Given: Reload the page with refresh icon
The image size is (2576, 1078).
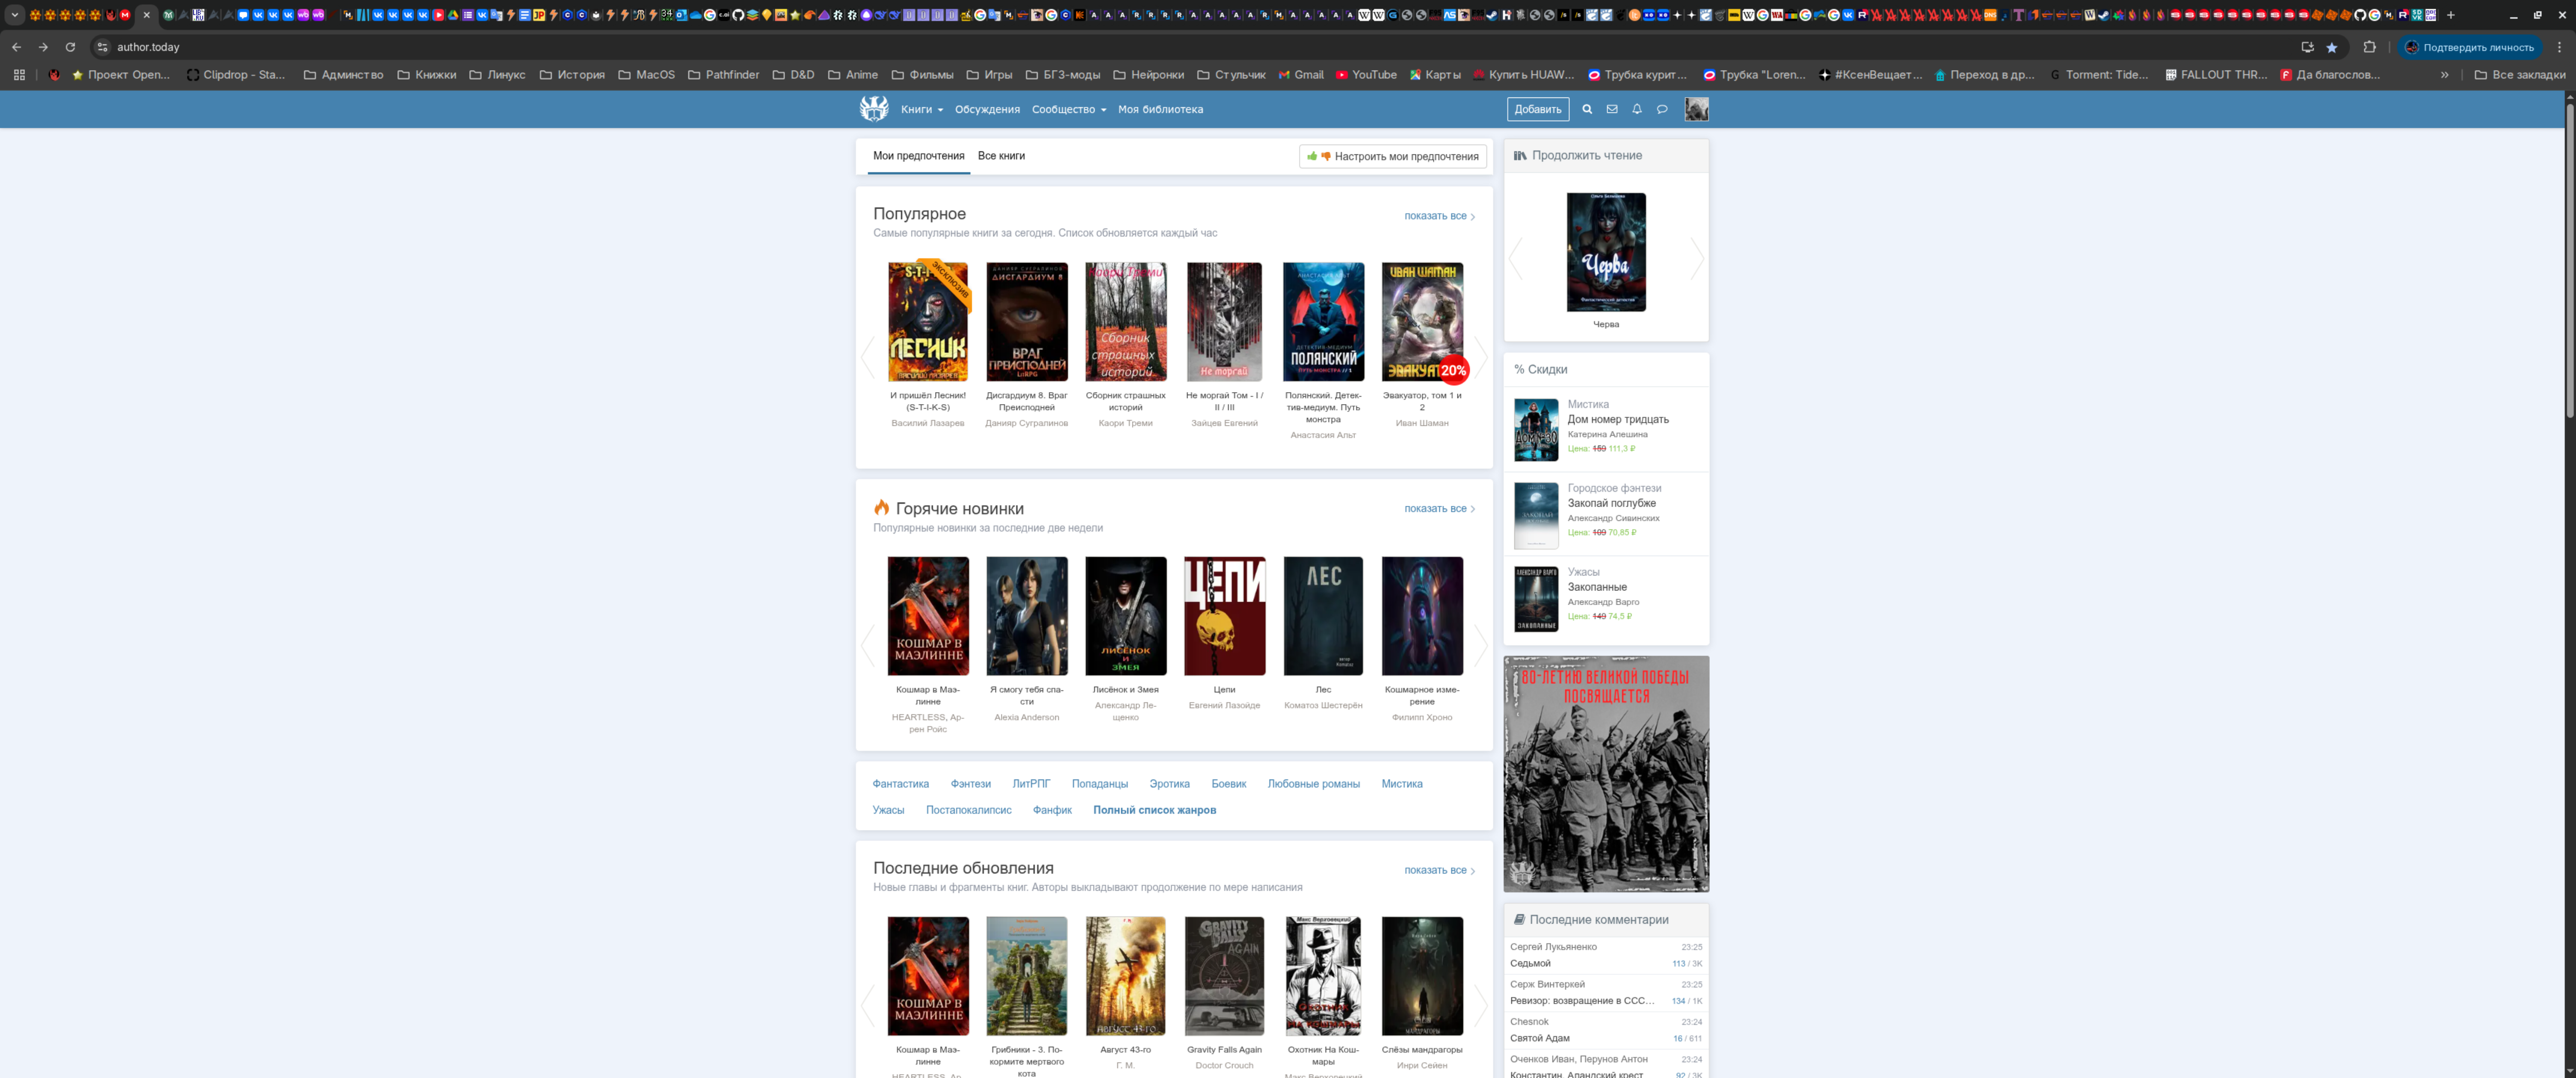Looking at the screenshot, I should pyautogui.click(x=70, y=47).
